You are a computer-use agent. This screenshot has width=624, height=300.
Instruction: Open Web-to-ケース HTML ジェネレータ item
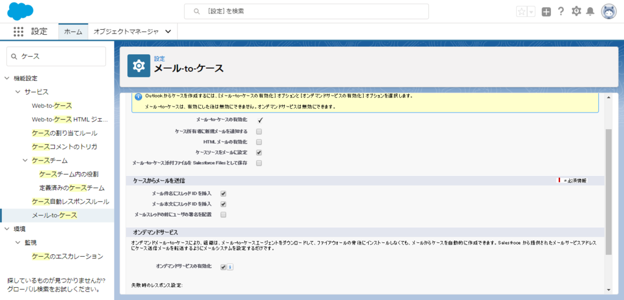click(x=69, y=119)
